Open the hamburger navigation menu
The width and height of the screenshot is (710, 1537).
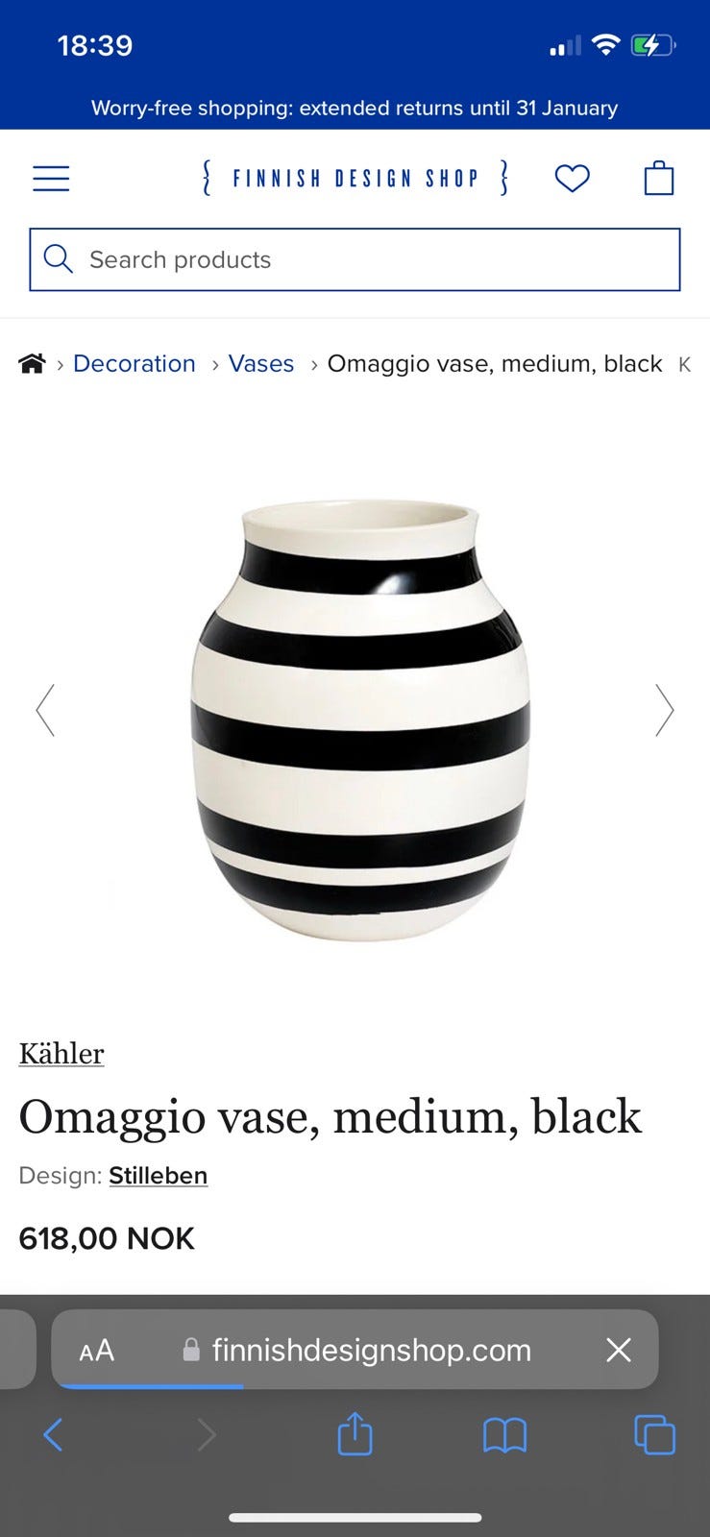tap(51, 179)
